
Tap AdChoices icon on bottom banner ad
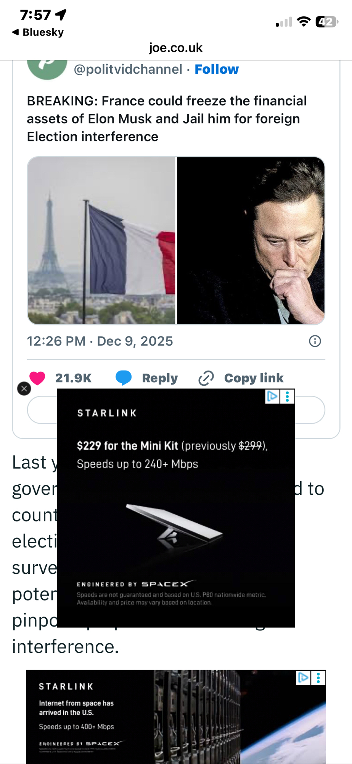(x=303, y=678)
